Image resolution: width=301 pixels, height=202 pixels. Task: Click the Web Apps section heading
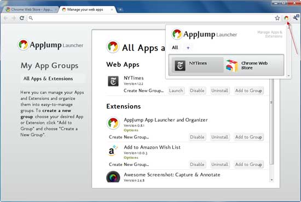click(x=123, y=65)
